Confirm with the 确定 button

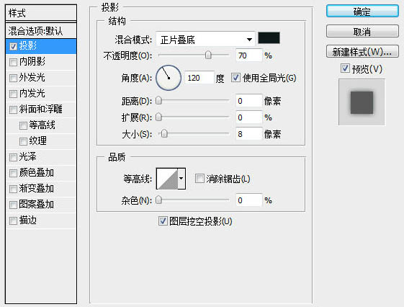pyautogui.click(x=362, y=12)
